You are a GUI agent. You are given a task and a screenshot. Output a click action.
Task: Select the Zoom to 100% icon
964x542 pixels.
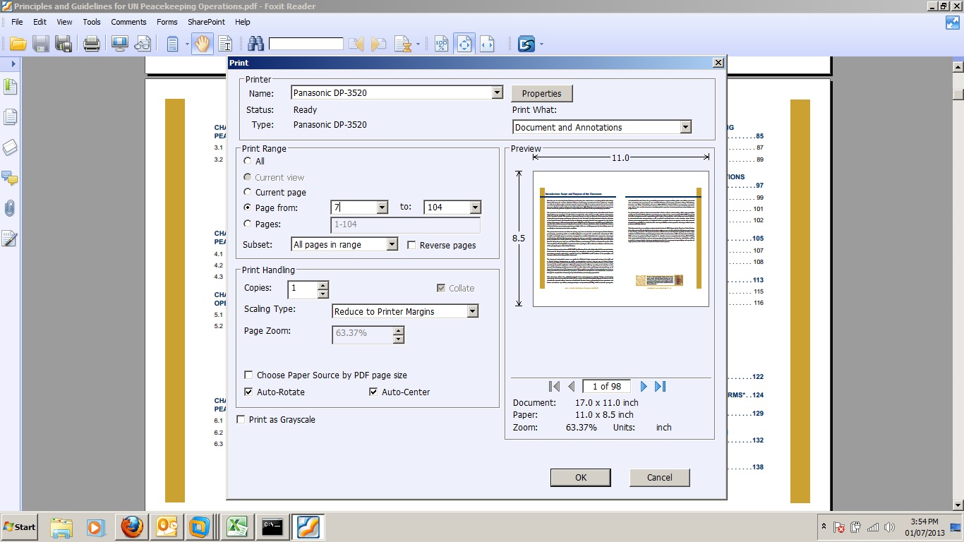pyautogui.click(x=441, y=43)
